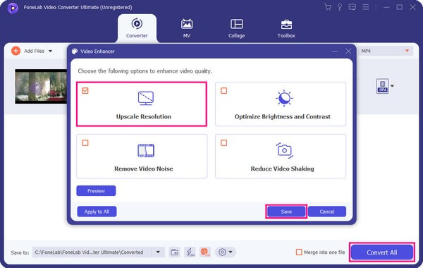Click the Video Enhancer palette icon
Screen dimensions: 423x268
[75, 51]
